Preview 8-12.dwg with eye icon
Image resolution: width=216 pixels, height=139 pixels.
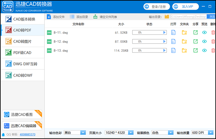point(204,41)
